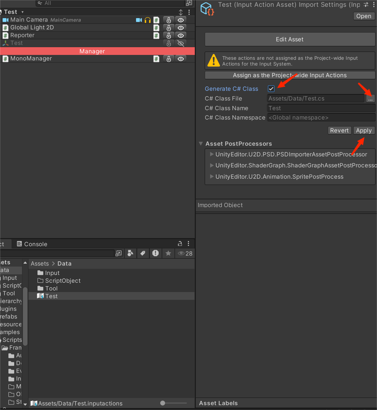377x410 pixels.
Task: Click the Asset Labels section header
Action: (x=218, y=403)
